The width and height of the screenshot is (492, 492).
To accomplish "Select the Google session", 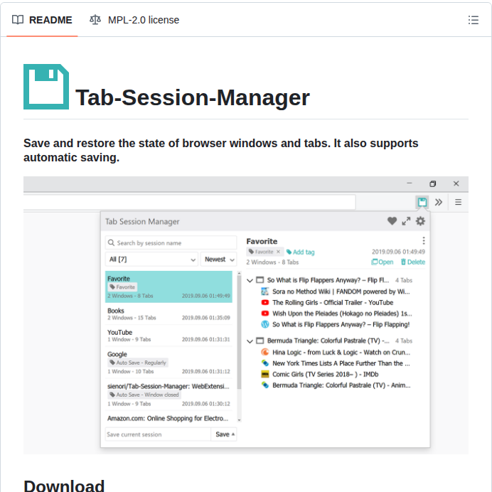I will point(169,363).
